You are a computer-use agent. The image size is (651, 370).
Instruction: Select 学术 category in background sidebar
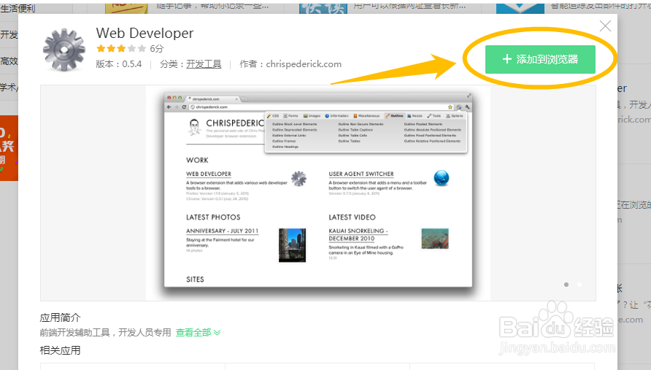(x=9, y=88)
